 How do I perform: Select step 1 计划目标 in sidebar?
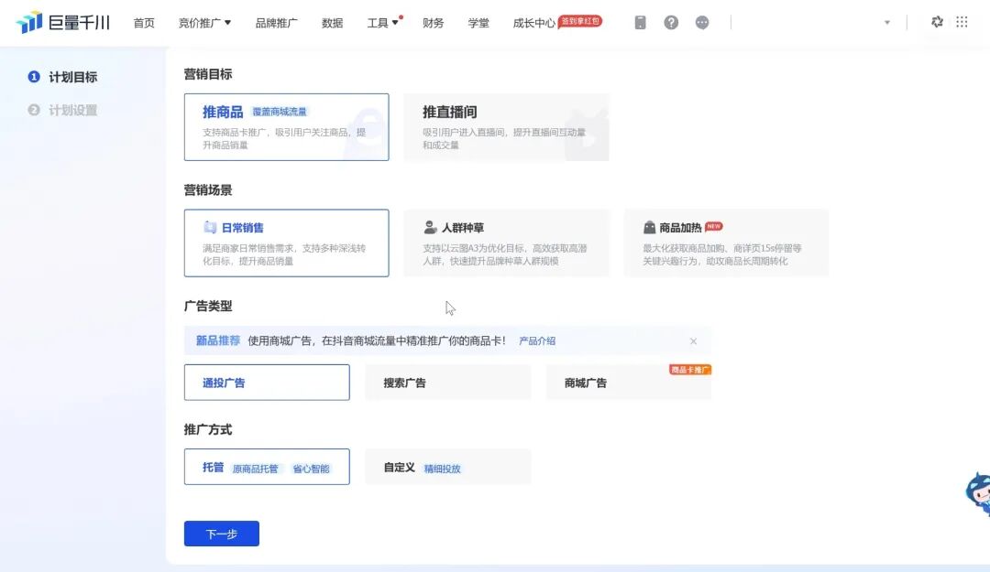coord(62,77)
